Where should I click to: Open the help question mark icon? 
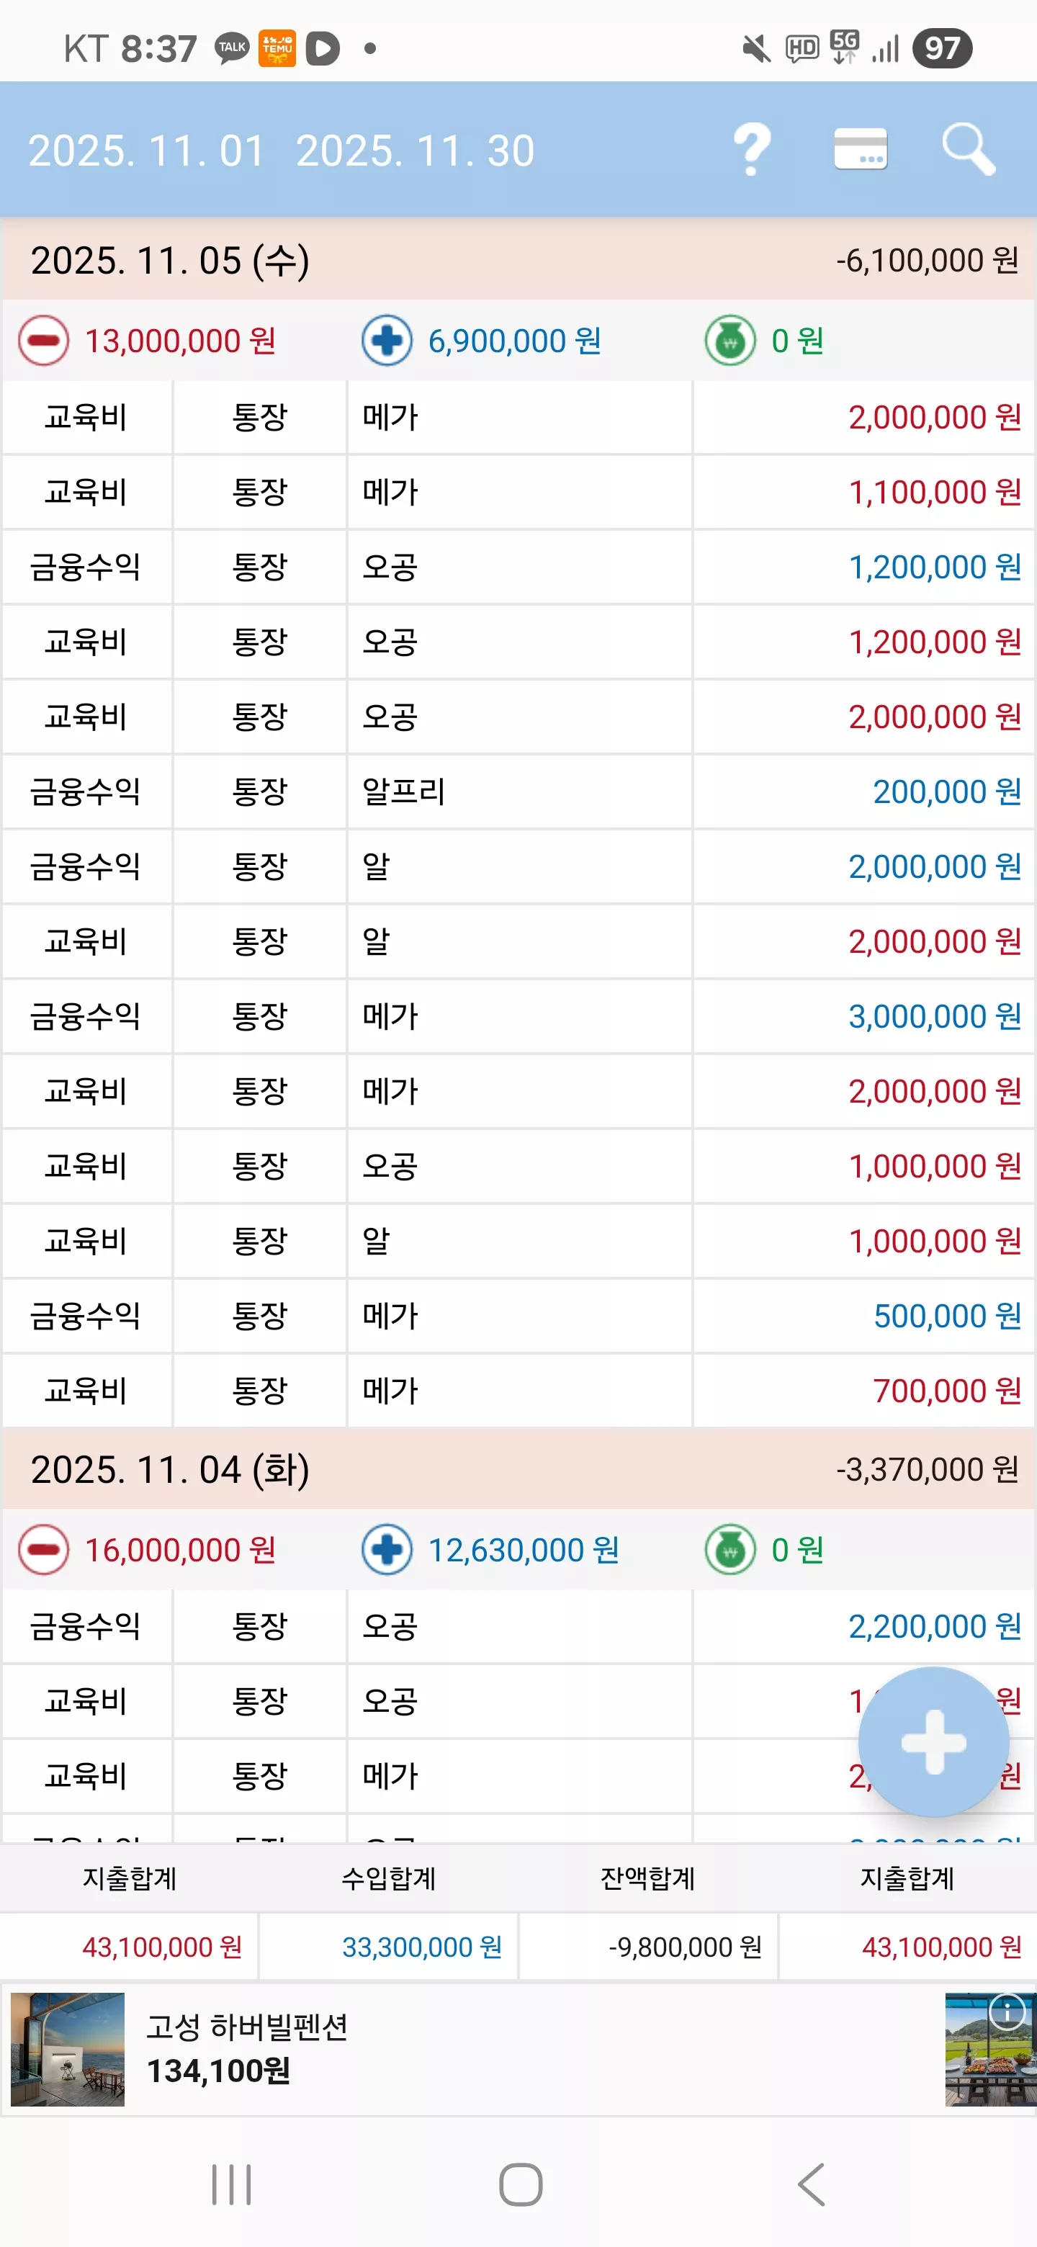[752, 150]
